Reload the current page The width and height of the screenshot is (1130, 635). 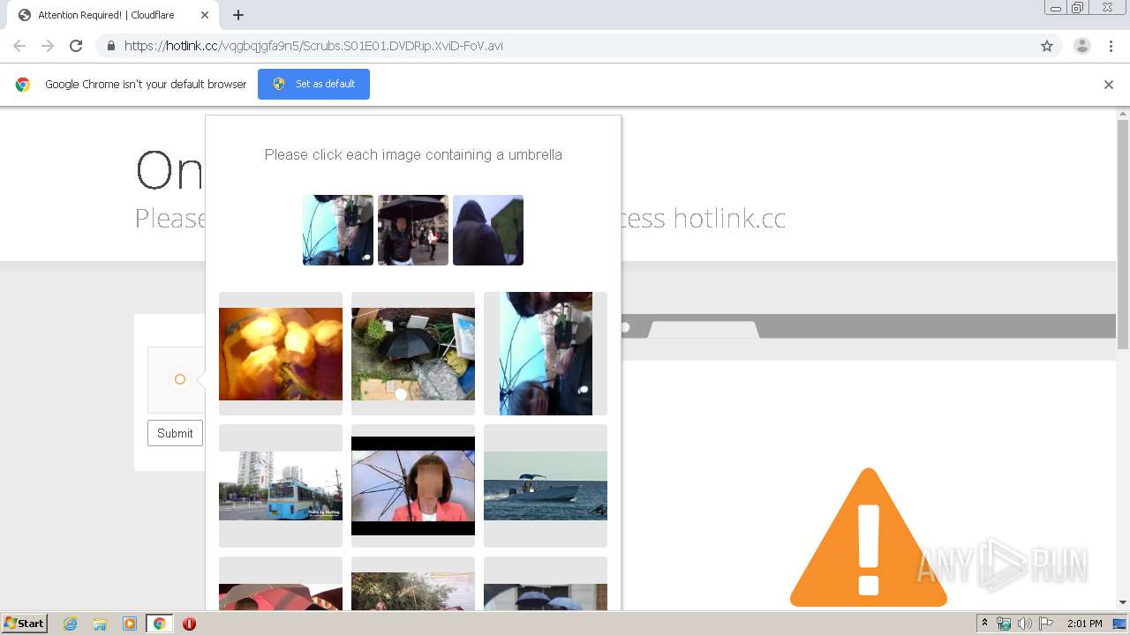(76, 46)
